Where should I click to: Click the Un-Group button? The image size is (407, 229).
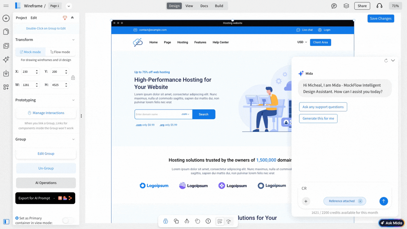pyautogui.click(x=46, y=168)
